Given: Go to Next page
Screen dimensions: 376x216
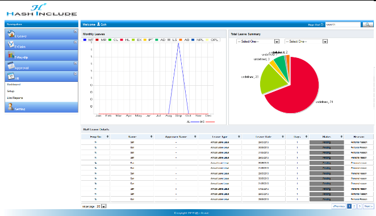Looking at the screenshot, I should pyautogui.click(x=368, y=206).
